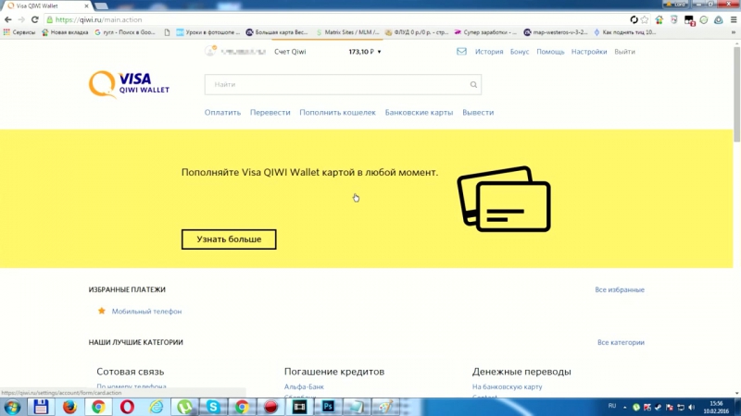The width and height of the screenshot is (741, 416).
Task: Launch Internet Explorer from the taskbar
Action: pyautogui.click(x=156, y=407)
